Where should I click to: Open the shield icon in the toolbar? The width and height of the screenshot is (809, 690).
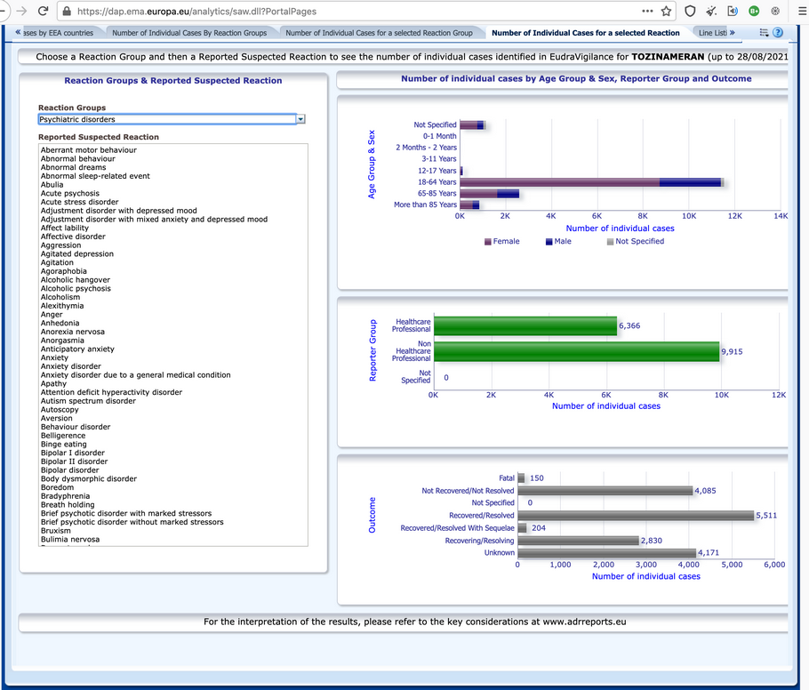click(x=690, y=11)
